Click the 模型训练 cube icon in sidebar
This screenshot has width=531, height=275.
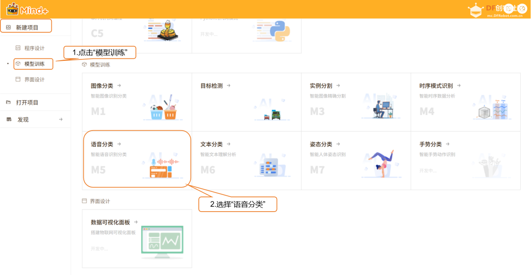pyautogui.click(x=18, y=64)
